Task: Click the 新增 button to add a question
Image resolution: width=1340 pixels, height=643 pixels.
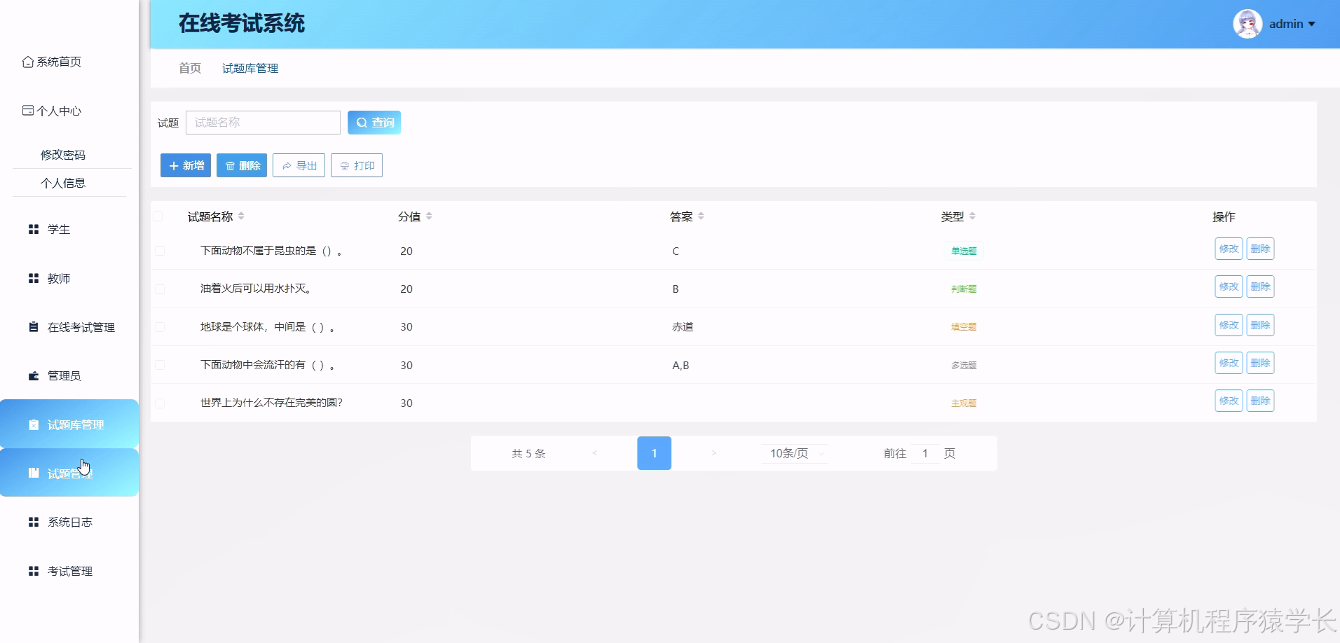Action: click(x=185, y=165)
